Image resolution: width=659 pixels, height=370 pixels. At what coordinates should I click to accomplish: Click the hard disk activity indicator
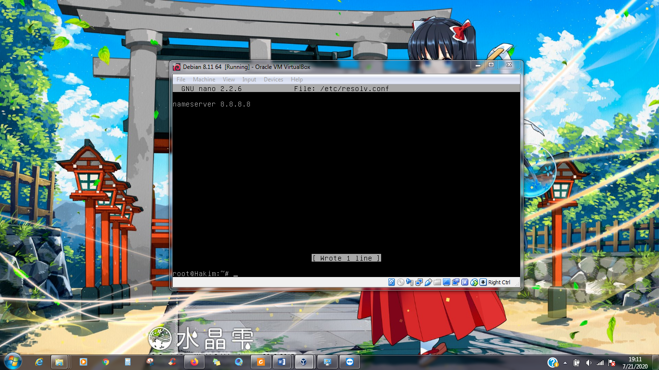[391, 282]
